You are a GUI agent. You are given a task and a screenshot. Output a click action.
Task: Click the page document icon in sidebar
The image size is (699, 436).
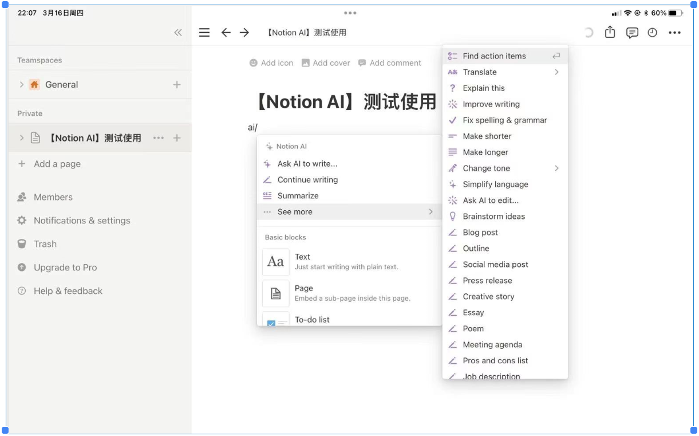35,138
